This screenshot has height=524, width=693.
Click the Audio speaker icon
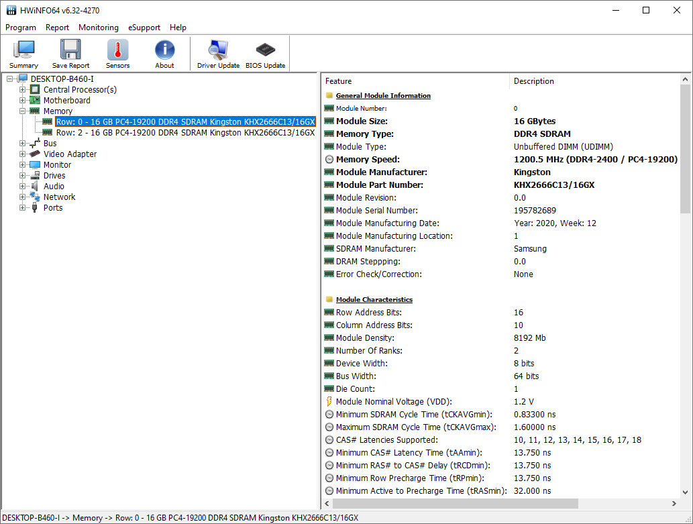35,186
